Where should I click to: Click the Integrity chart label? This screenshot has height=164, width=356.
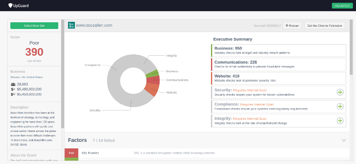(171, 56)
